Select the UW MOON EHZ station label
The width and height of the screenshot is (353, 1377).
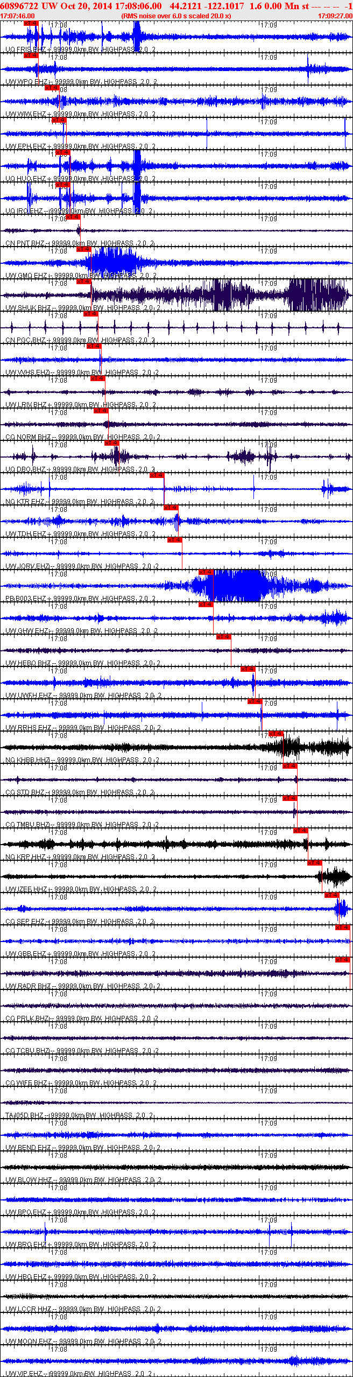click(29, 1341)
